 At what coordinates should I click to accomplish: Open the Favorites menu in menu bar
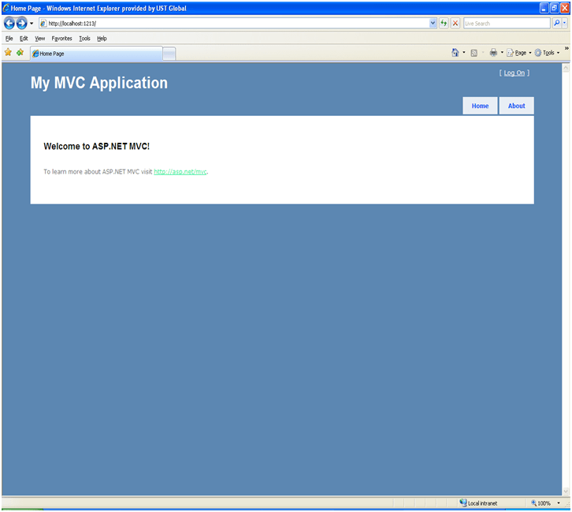[61, 38]
